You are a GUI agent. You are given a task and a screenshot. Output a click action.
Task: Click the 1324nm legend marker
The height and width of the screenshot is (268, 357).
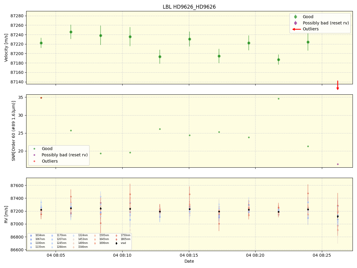[x=74, y=236]
